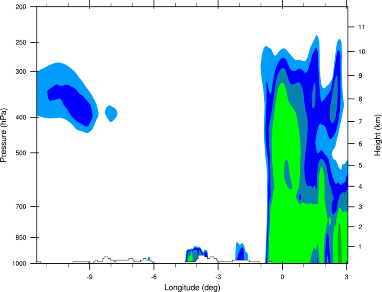Click the 400 pressure tick label
Screen dimensions: 382x292
click(x=21, y=117)
